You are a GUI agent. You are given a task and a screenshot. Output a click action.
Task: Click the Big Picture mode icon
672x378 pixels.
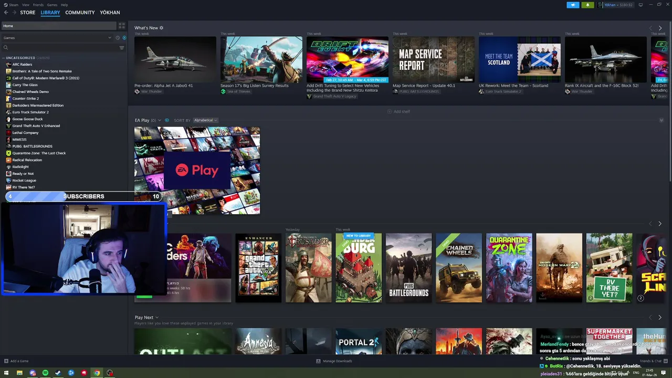pyautogui.click(x=640, y=5)
